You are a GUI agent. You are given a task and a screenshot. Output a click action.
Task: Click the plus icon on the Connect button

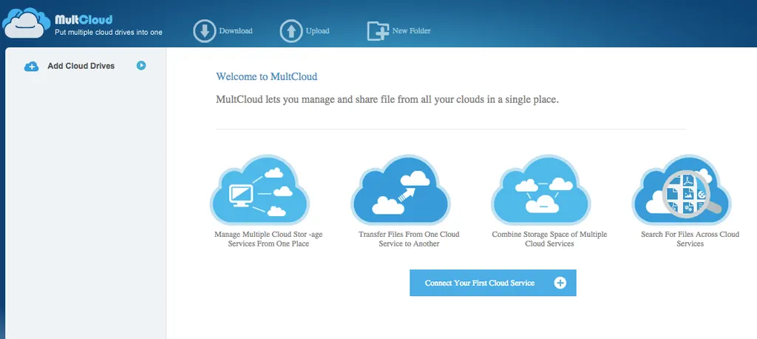[x=560, y=283]
